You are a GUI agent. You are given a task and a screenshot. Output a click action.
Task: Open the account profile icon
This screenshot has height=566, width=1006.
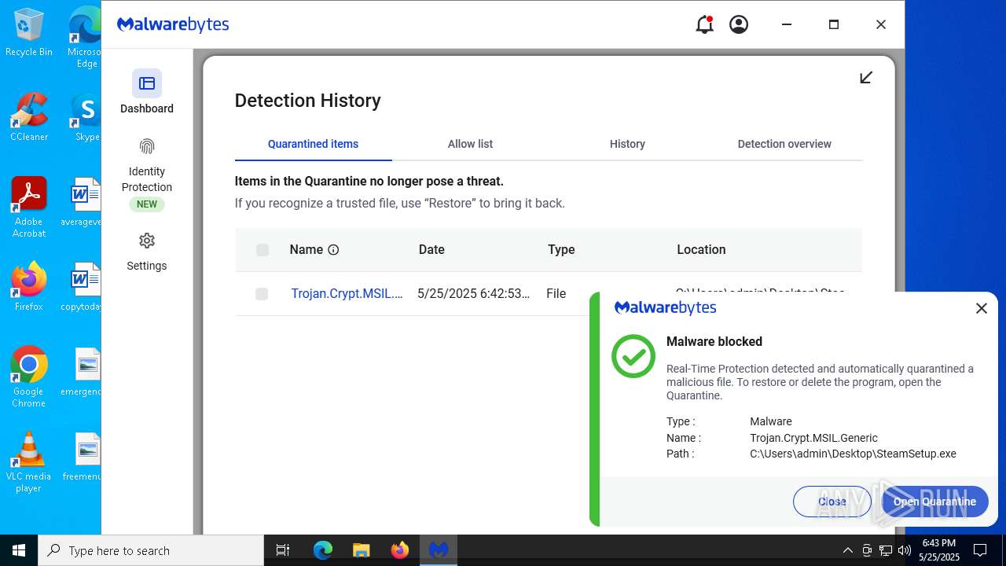739,24
